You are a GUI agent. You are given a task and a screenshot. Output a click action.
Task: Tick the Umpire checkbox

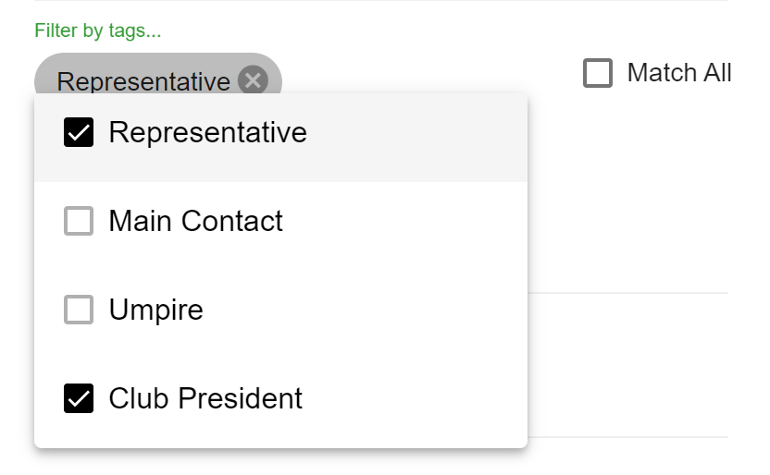[x=79, y=310]
